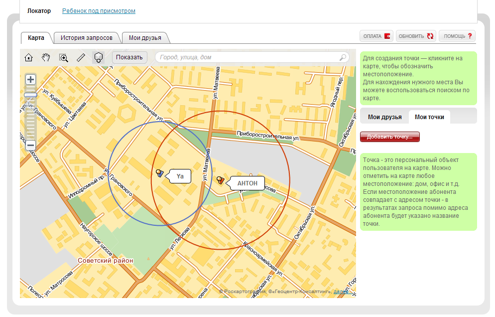Click the search magnifier icon
The image size is (495, 317).
click(343, 57)
